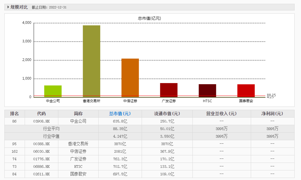Click the 排名 column header
Screen dimensions: 301x180
(15, 114)
